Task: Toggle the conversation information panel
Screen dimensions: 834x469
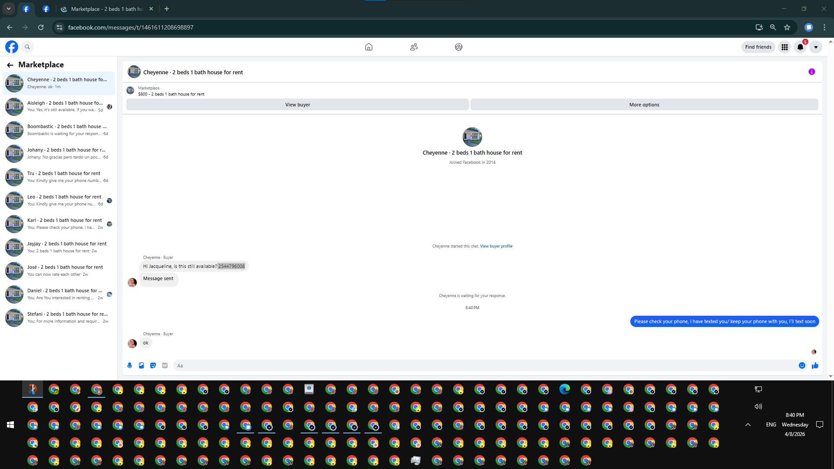Action: point(811,72)
